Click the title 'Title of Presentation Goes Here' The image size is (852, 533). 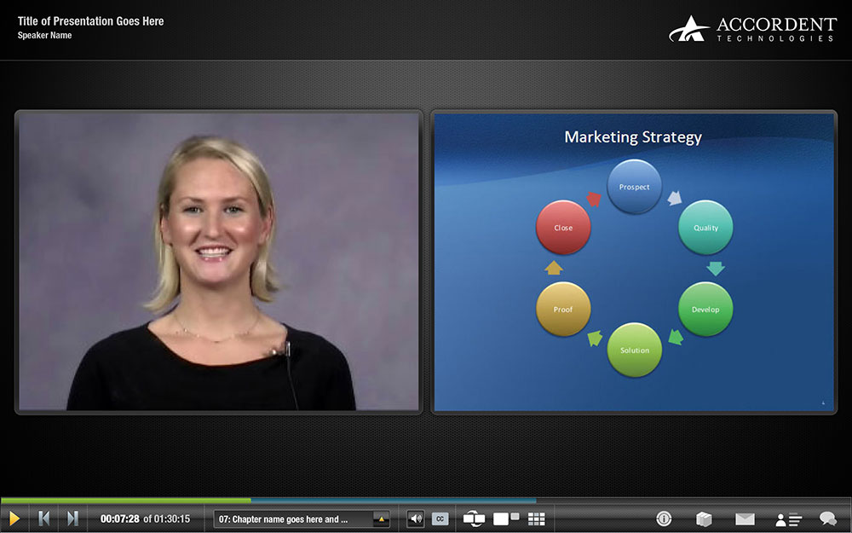[x=90, y=21]
